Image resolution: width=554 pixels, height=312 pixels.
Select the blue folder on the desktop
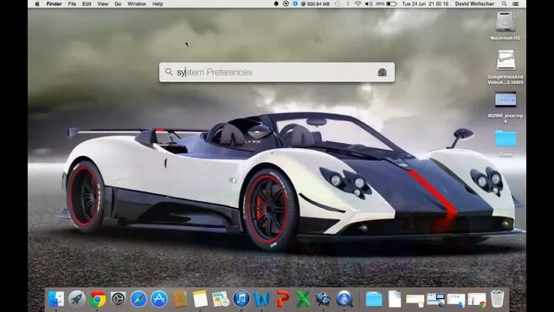coord(506,139)
